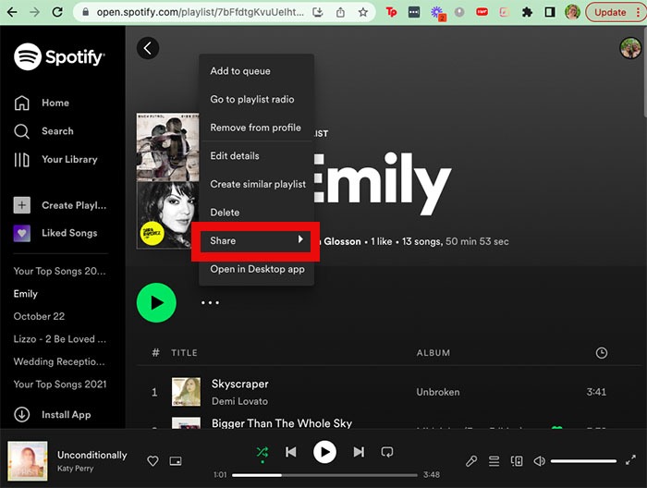Open connect to a device
Screen dimensions: 647x488
pyautogui.click(x=517, y=461)
